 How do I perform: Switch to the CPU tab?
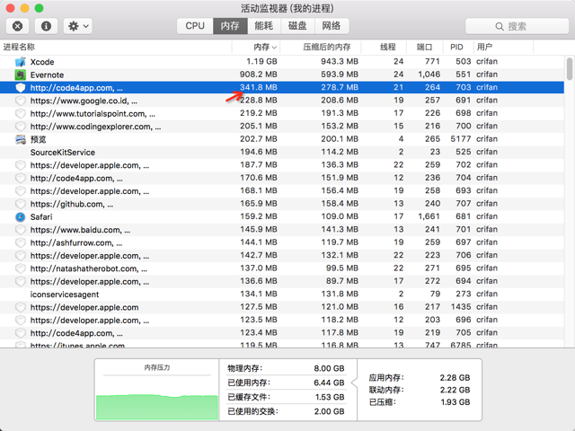195,26
